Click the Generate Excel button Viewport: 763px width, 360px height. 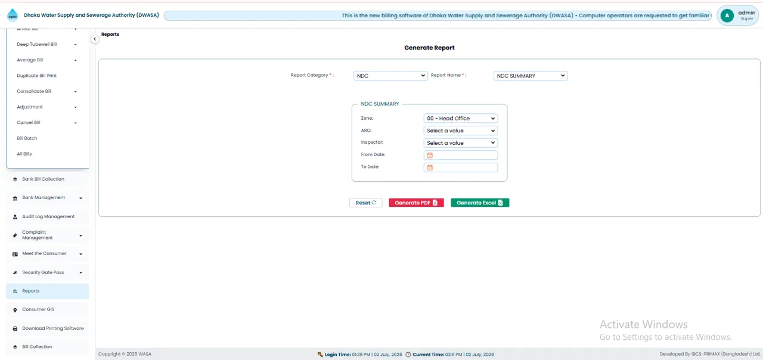[480, 203]
